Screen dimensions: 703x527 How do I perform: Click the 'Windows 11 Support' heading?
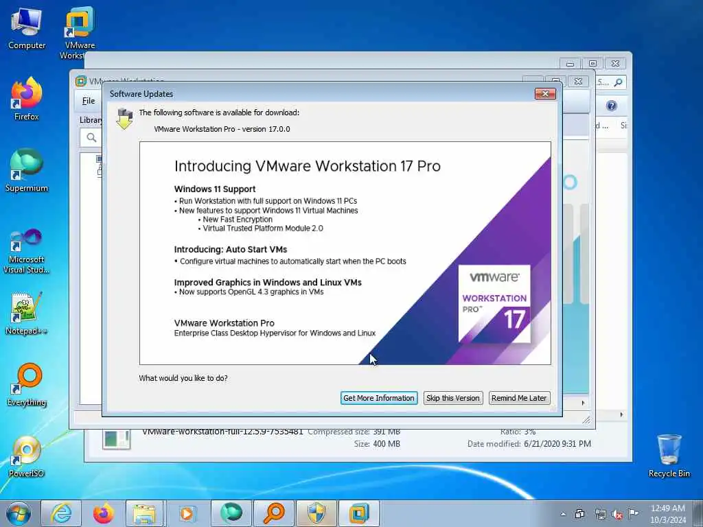coord(215,189)
